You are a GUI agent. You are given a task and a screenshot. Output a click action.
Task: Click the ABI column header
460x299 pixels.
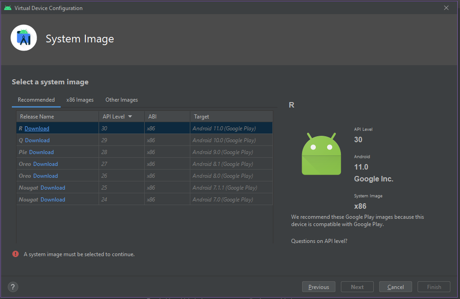point(152,117)
